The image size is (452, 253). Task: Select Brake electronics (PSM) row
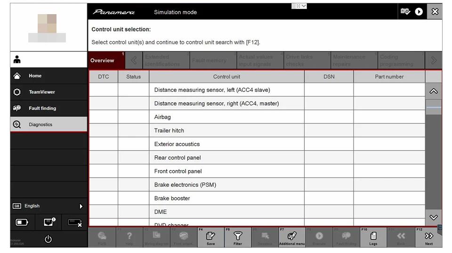click(x=257, y=185)
